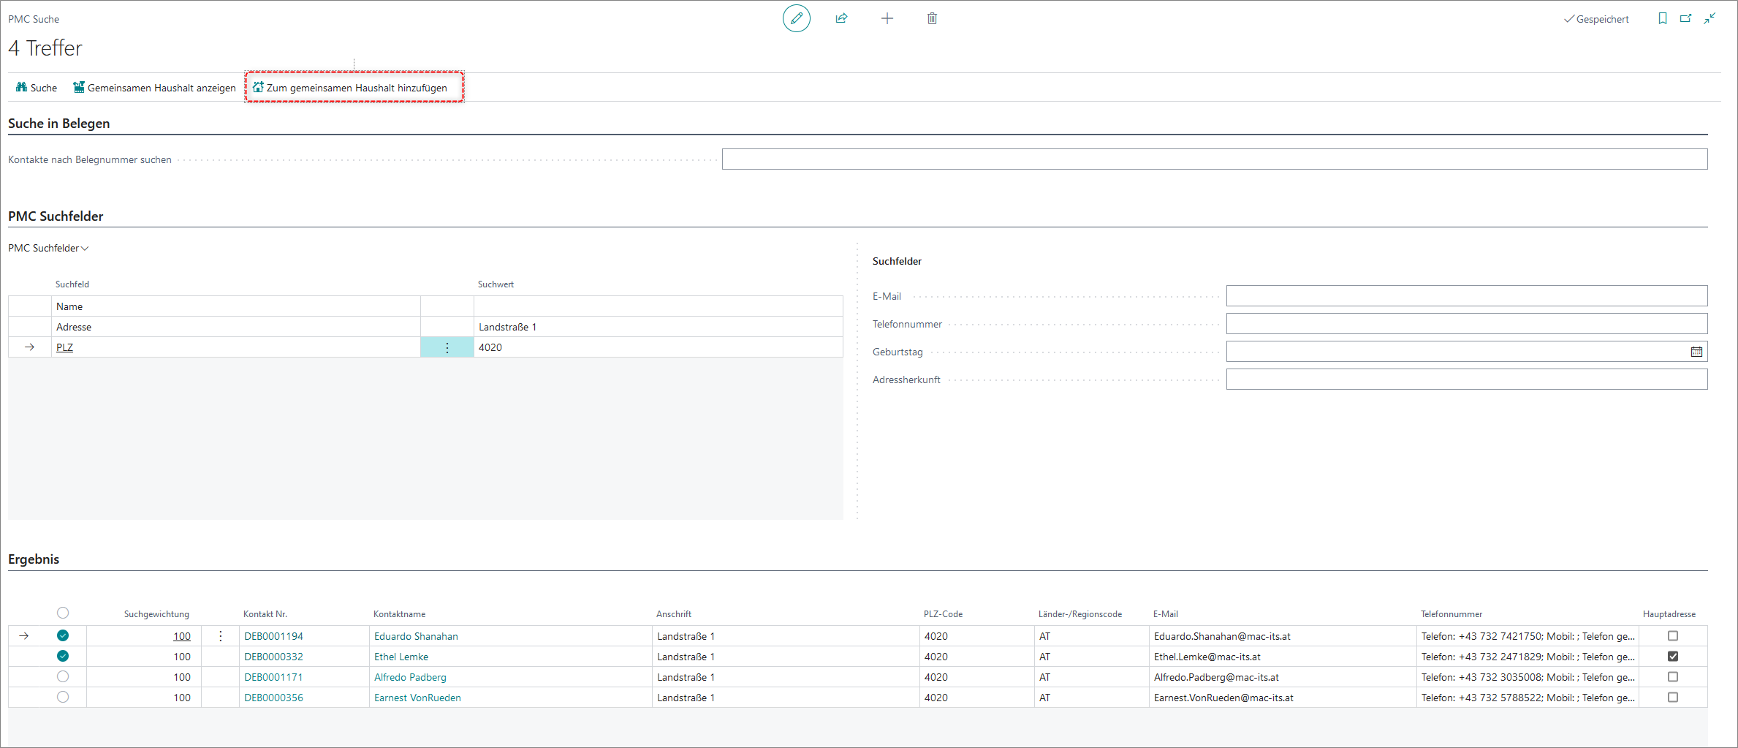Click Suchgewichtung 100 link in first row
This screenshot has height=748, width=1738.
tap(181, 636)
